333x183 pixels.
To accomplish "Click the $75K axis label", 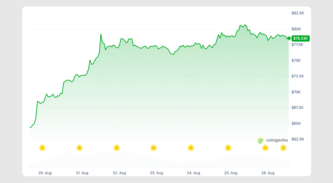I will [296, 60].
